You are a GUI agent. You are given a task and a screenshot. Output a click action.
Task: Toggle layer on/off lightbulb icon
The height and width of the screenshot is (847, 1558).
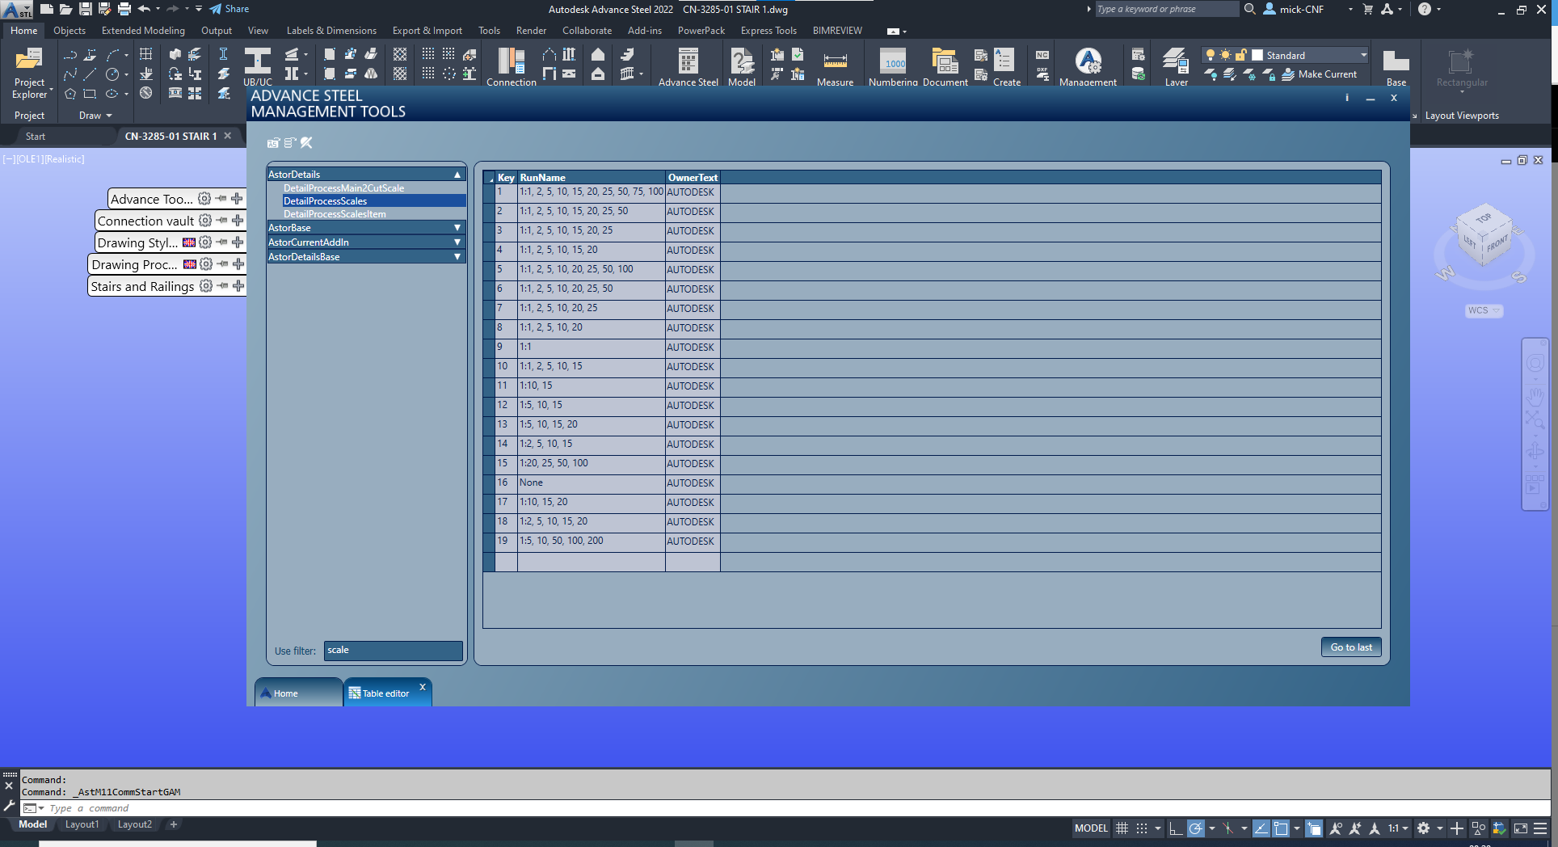1210,55
